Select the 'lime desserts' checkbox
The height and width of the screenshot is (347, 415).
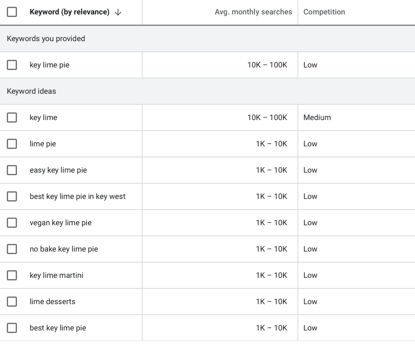[x=12, y=302]
